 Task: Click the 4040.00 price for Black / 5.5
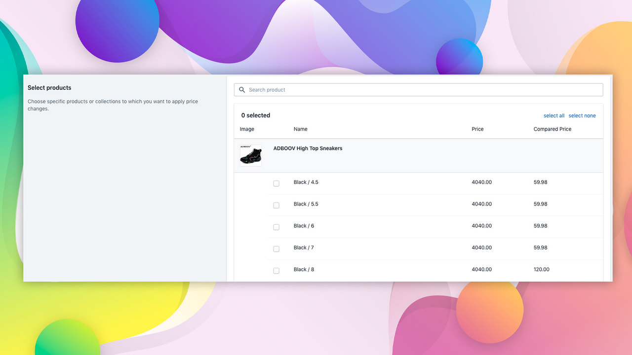481,204
